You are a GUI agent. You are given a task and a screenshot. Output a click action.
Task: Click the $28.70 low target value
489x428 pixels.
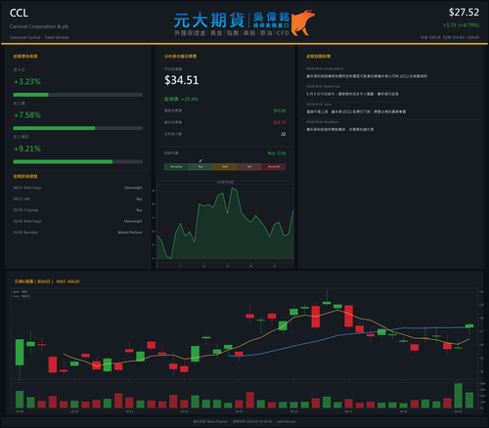click(280, 122)
